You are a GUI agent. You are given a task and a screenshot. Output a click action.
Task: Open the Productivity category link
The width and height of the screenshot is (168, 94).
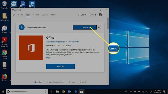74,42
